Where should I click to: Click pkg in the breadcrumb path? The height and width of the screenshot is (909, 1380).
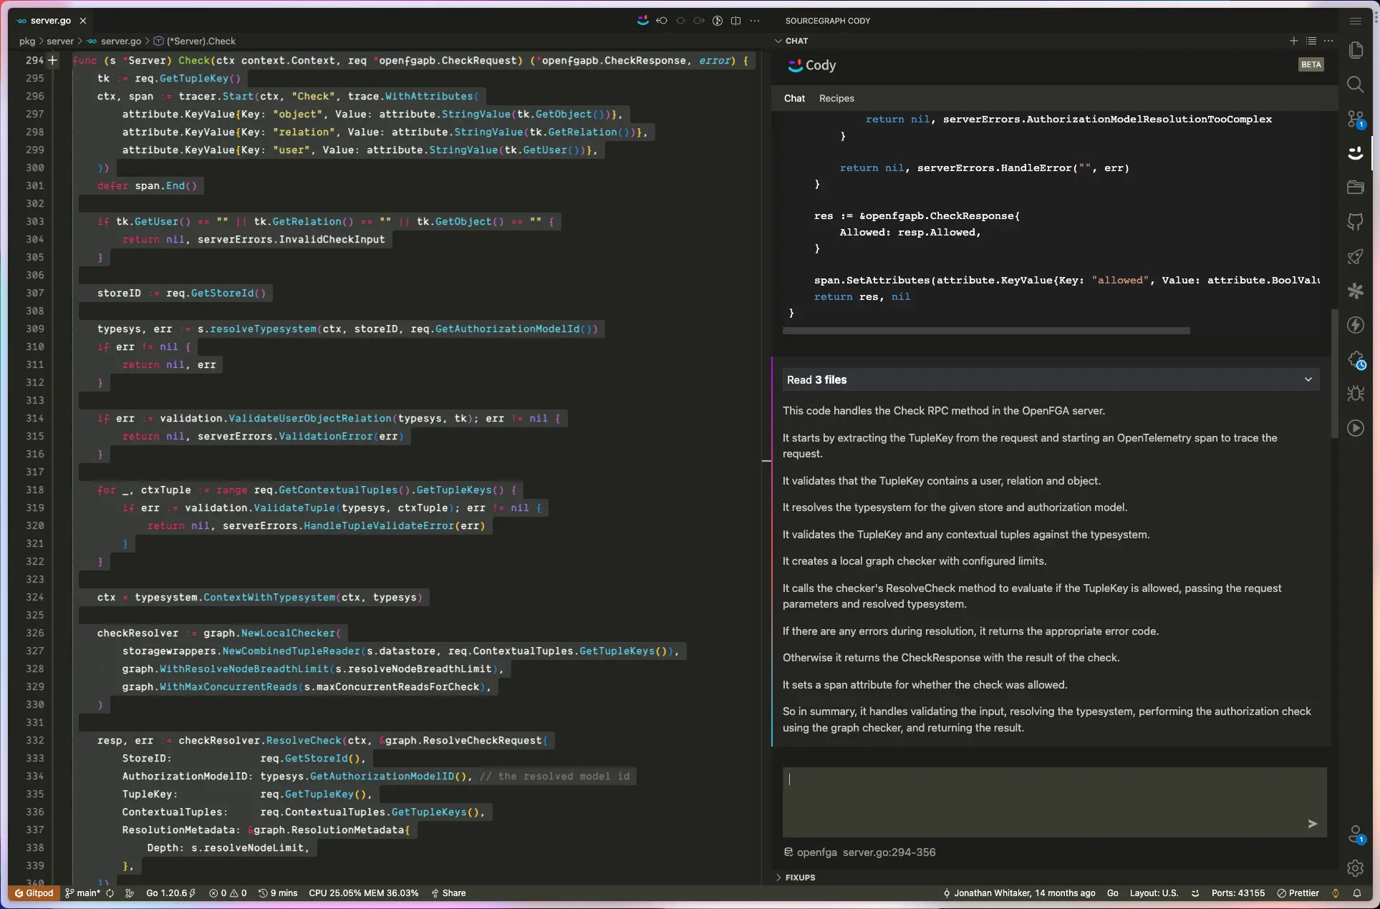click(x=27, y=42)
